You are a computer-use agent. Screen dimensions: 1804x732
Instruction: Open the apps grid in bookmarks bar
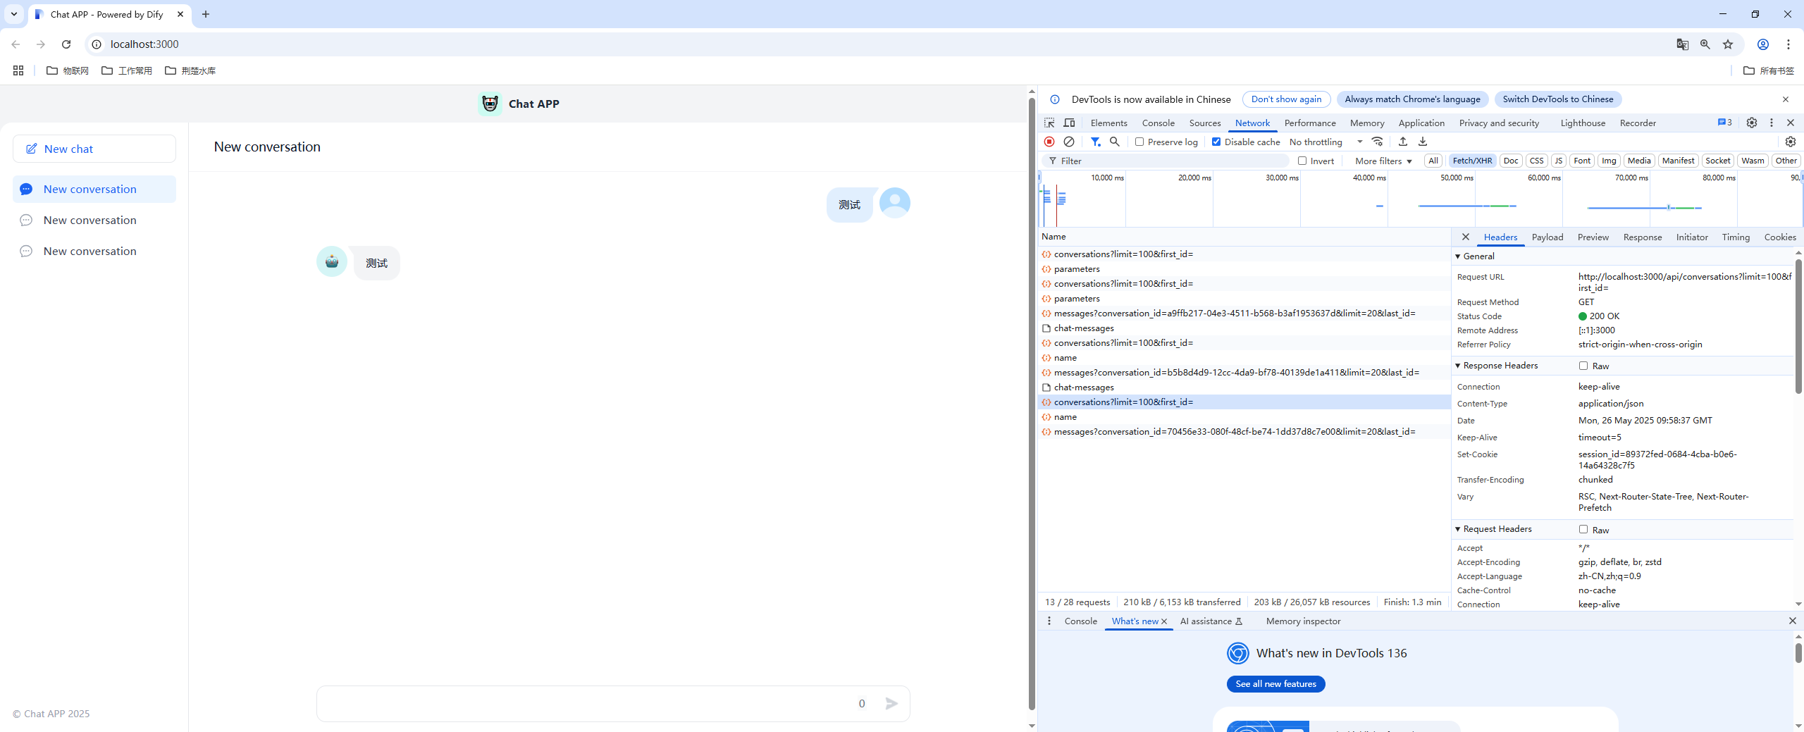pyautogui.click(x=18, y=70)
